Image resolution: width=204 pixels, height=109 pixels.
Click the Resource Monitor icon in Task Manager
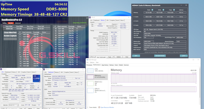[99, 107]
